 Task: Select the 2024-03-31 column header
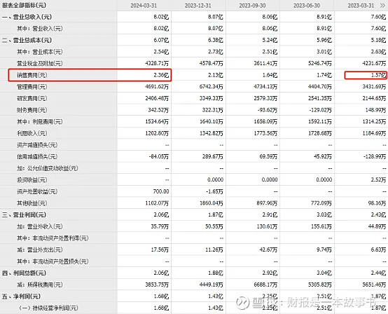pyautogui.click(x=144, y=6)
